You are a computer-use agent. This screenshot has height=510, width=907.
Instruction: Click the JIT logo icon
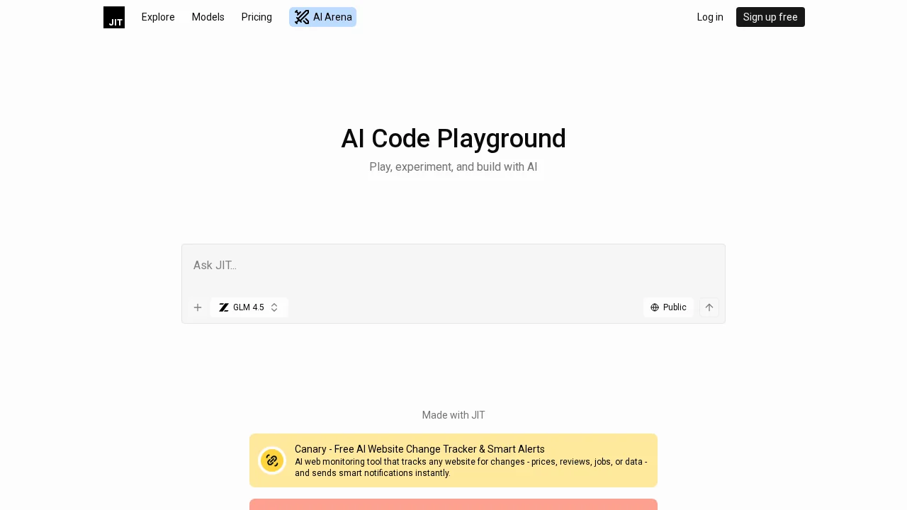[114, 17]
